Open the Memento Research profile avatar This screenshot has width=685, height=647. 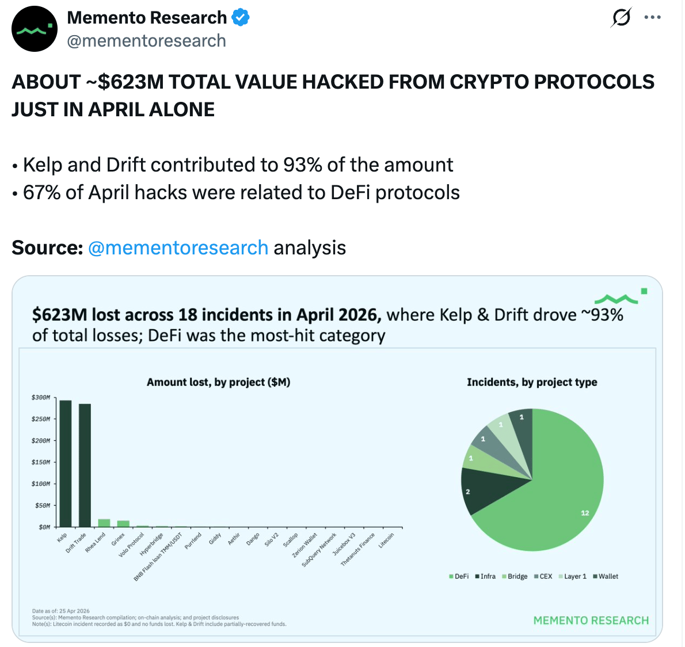tap(35, 29)
